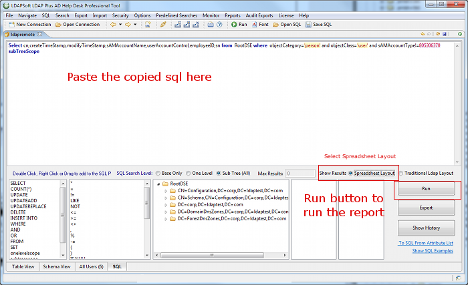Collapse the RootDSE tree node

pyautogui.click(x=159, y=184)
